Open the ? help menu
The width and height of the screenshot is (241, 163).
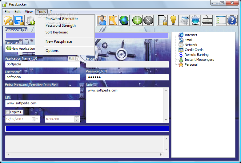pyautogui.click(x=51, y=12)
